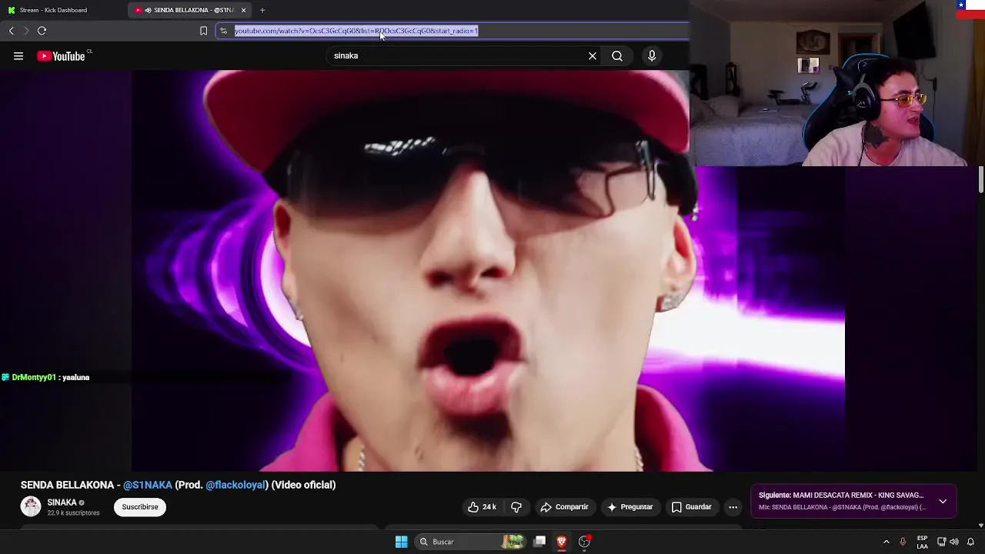Click the "22,9 k suscriptores" text
This screenshot has width=985, height=554.
[73, 513]
